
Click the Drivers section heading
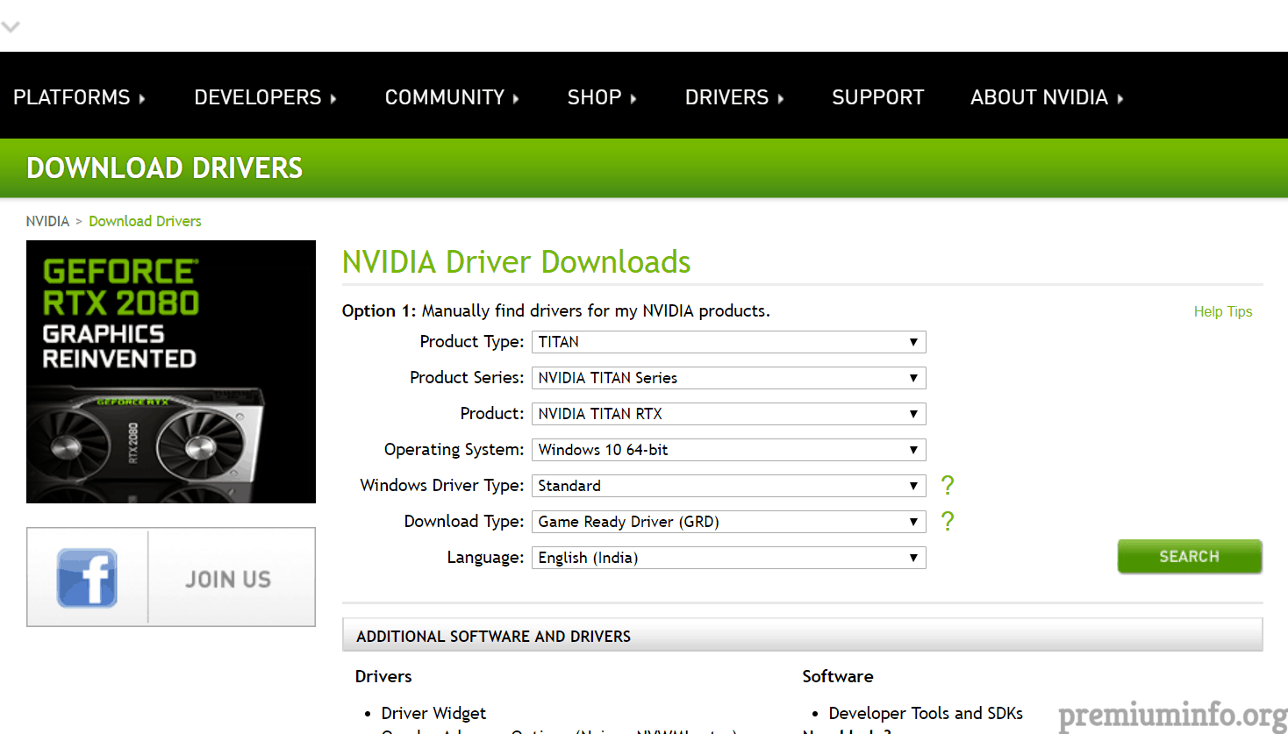tap(383, 676)
